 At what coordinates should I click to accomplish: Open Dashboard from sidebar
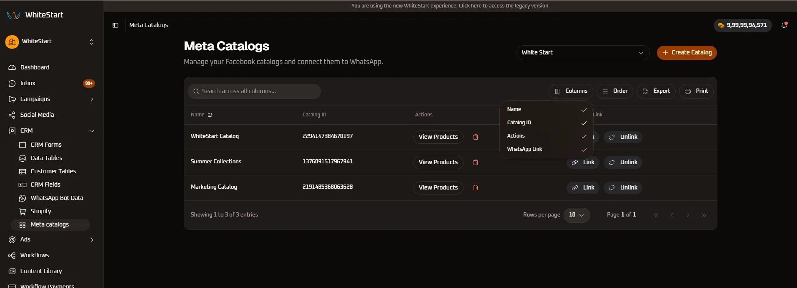tap(52, 67)
